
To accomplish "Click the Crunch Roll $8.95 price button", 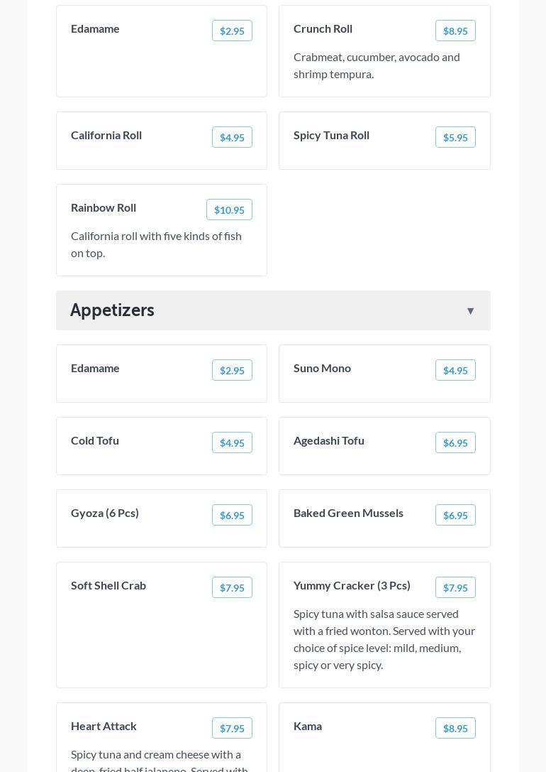I will (x=455, y=31).
